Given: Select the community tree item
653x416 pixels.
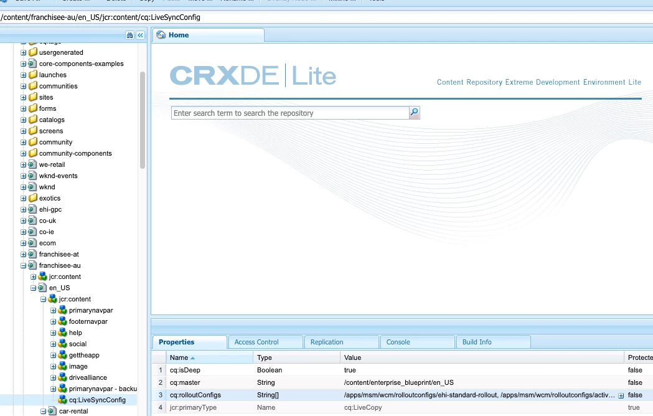Looking at the screenshot, I should click(x=55, y=142).
